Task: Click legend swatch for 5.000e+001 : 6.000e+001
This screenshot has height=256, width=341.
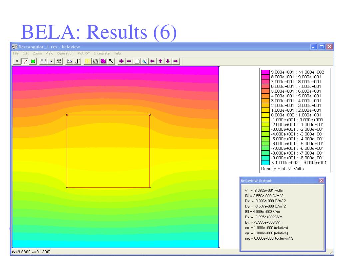Action: (x=265, y=91)
